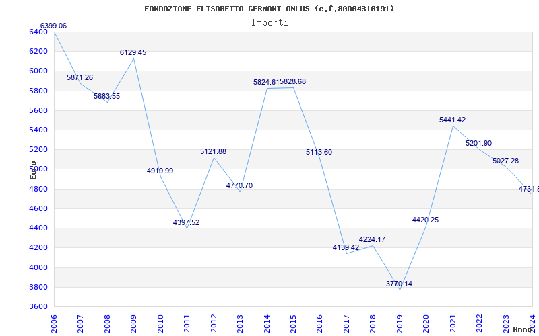This screenshot has height=336, width=539.
Task: Click the 2019 year axis label
Action: [x=400, y=323]
